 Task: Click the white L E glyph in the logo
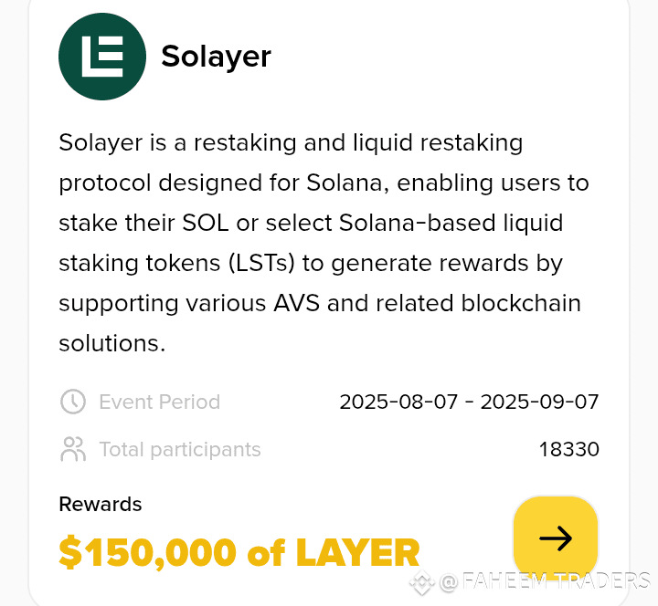[x=102, y=57]
